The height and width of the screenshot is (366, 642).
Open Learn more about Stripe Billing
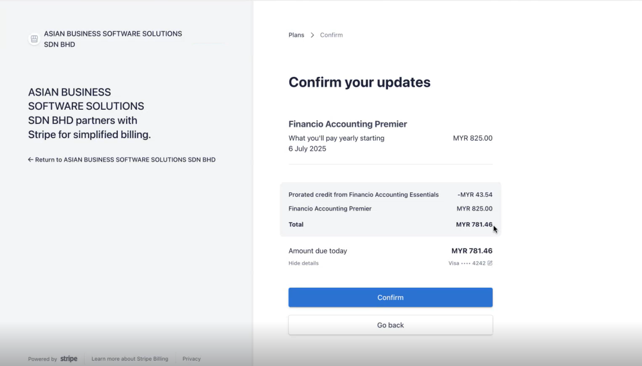(x=130, y=359)
